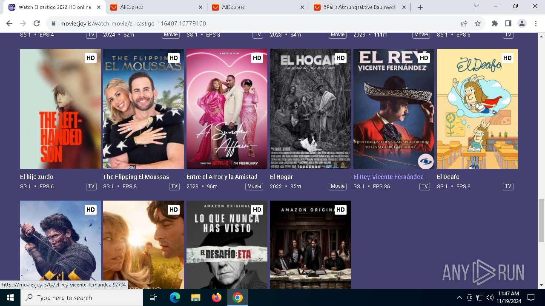Open The Left-Handed Son poster

click(60, 109)
